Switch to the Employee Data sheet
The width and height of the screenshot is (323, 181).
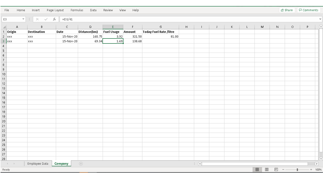pyautogui.click(x=38, y=164)
